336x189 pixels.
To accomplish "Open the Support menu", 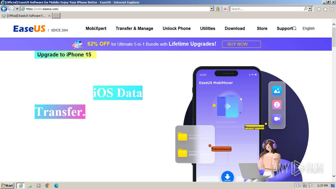I will [284, 28].
